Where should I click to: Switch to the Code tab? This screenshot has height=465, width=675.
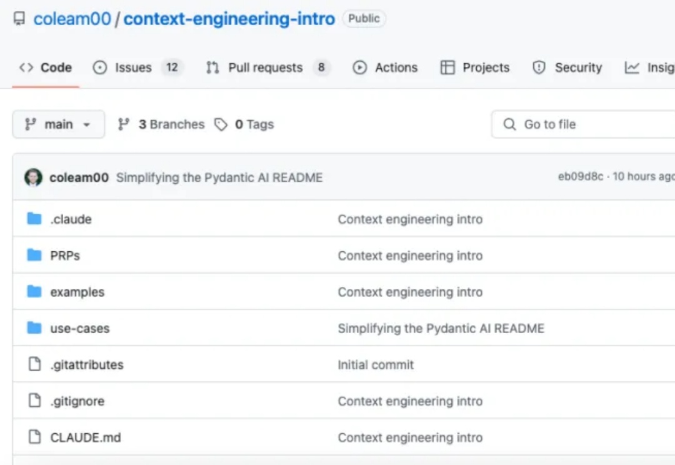pos(46,67)
